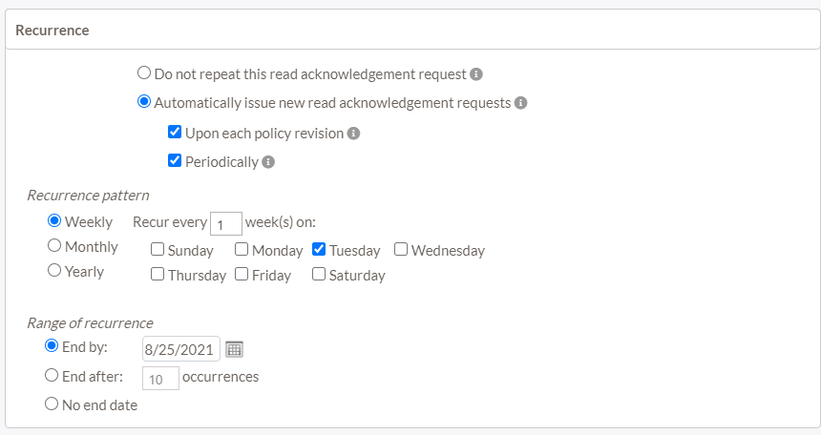Click info icon beside 'Do not repeat' option
Screen dimensions: 821x435
pyautogui.click(x=476, y=73)
